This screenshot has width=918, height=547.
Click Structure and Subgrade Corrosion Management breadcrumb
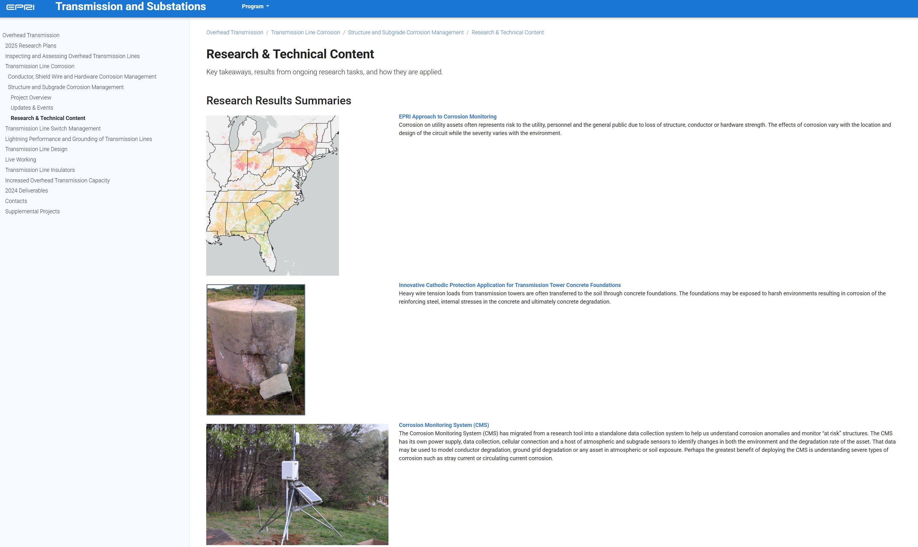[405, 33]
